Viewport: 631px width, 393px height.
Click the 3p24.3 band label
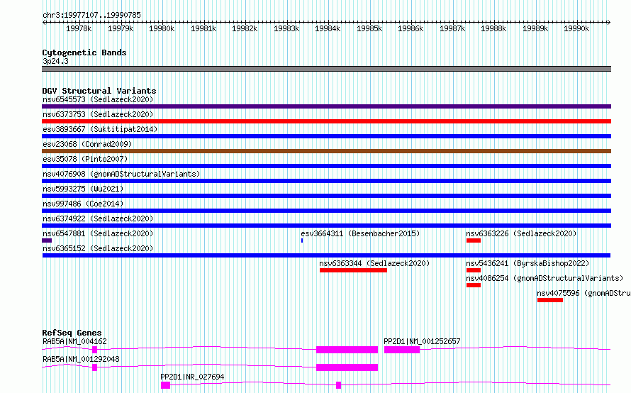[55, 61]
